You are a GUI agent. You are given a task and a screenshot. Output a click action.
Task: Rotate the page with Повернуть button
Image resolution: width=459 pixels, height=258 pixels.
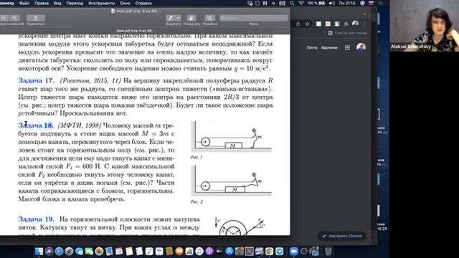point(191,18)
